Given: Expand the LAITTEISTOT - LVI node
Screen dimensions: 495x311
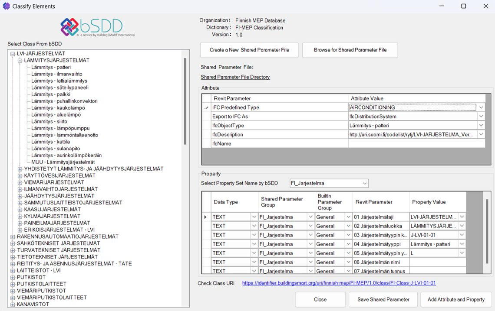Looking at the screenshot, I should pos(13,271).
